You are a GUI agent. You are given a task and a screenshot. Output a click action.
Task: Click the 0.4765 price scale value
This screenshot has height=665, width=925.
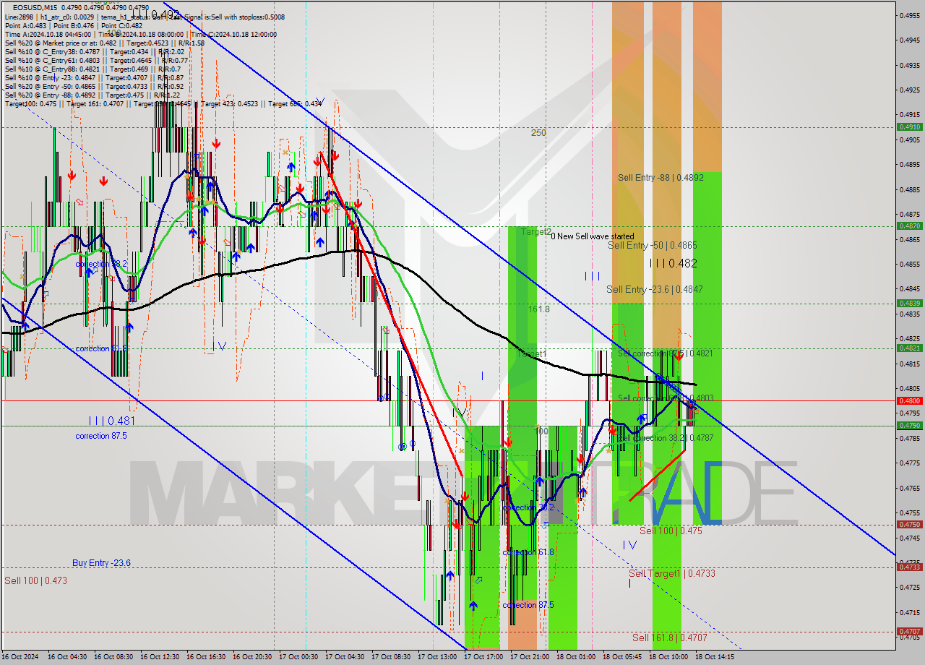click(x=908, y=488)
